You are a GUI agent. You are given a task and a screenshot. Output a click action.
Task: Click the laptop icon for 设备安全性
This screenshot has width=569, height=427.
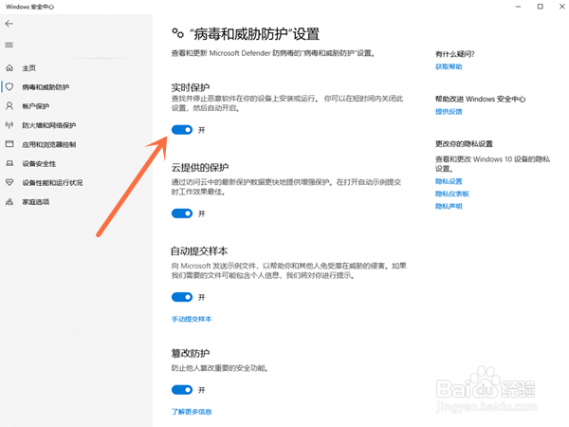(x=9, y=163)
